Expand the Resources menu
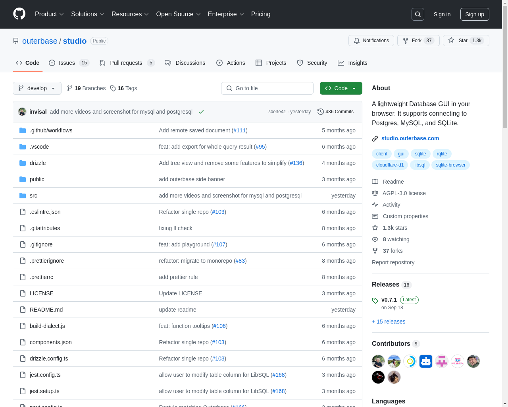 coord(130,14)
